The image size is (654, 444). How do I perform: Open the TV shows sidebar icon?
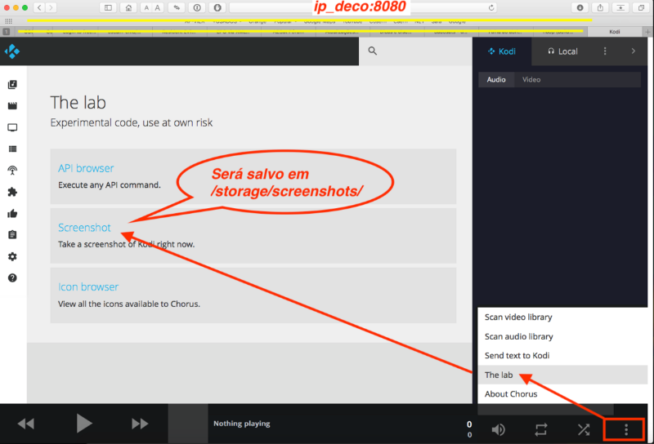tap(12, 128)
